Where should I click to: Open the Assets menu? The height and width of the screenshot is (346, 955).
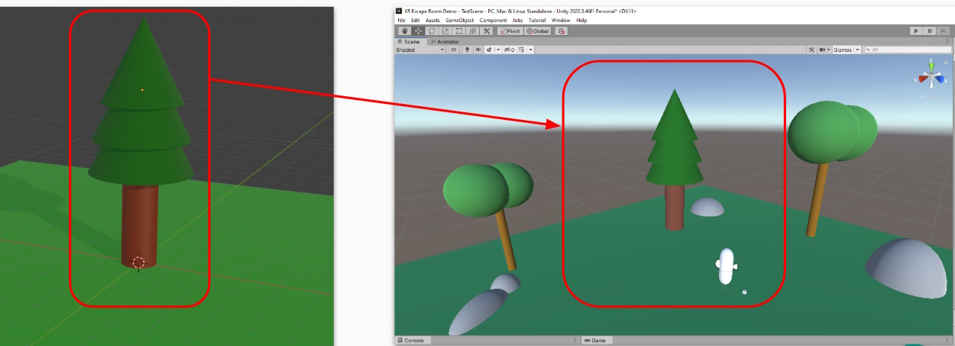432,20
